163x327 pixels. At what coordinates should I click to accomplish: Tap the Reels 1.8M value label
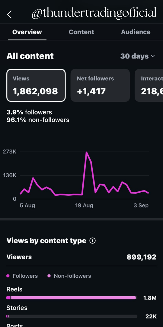point(150,298)
